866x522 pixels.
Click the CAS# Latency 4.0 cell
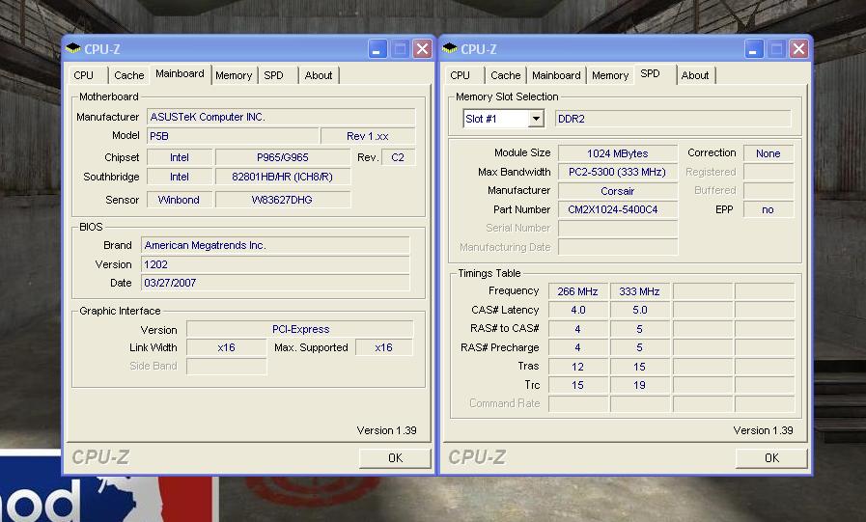coord(577,310)
